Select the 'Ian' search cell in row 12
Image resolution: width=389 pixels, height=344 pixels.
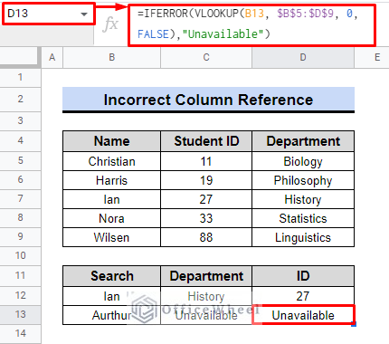coord(112,296)
